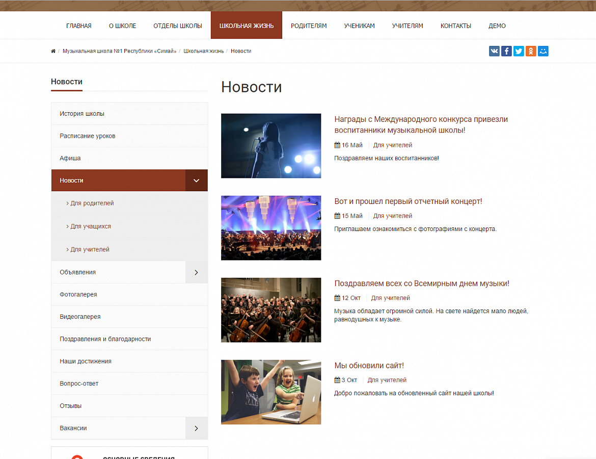Share page via VK icon

tap(494, 51)
